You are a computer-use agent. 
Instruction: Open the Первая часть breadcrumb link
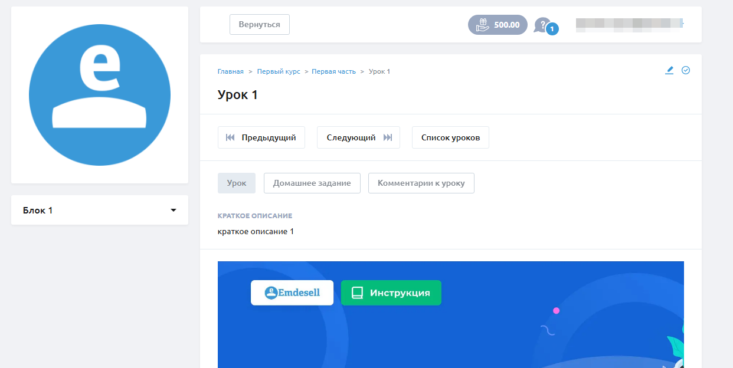pyautogui.click(x=334, y=71)
